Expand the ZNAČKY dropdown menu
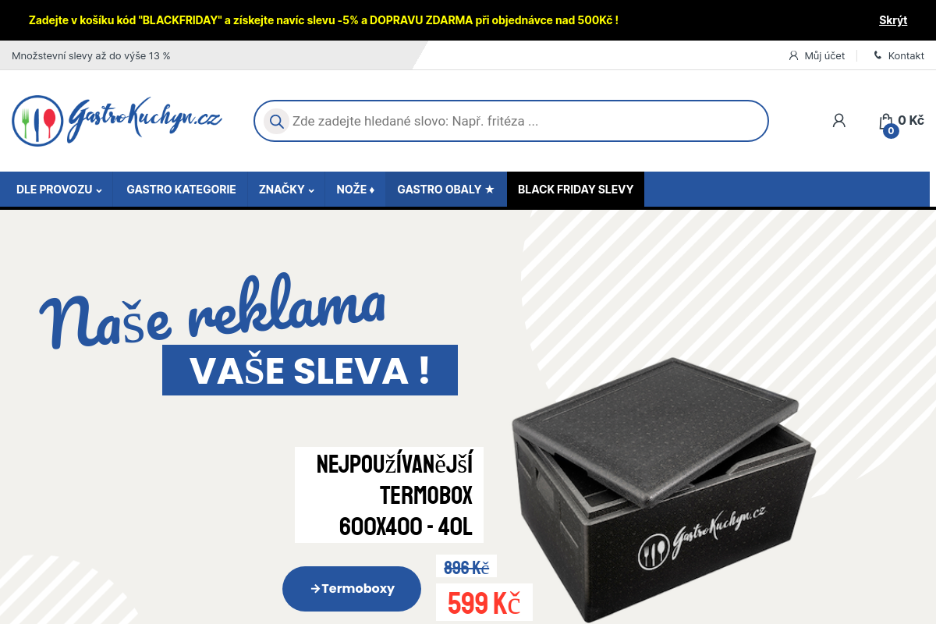 click(286, 190)
